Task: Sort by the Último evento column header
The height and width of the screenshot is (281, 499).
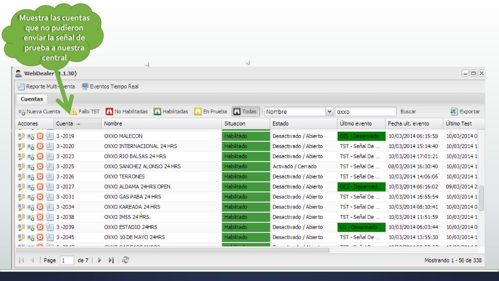Action: pos(361,123)
